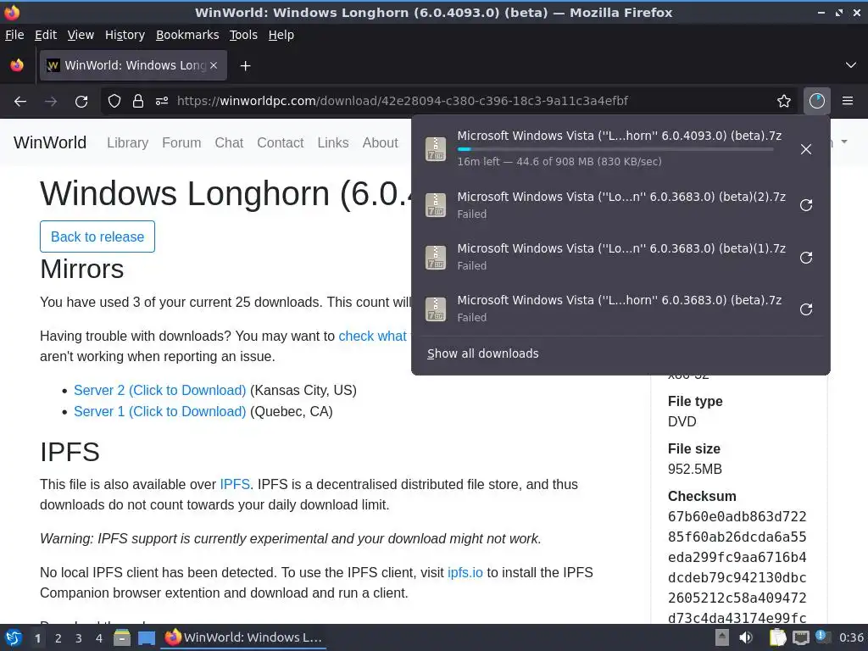Open the View menu
The height and width of the screenshot is (651, 868).
tap(81, 35)
